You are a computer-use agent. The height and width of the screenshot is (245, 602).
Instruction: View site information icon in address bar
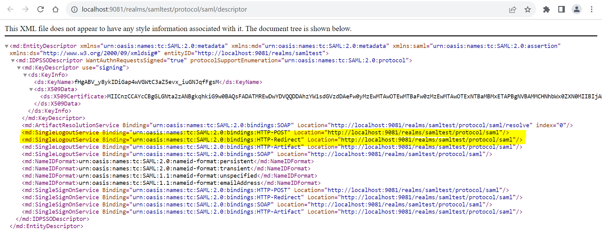point(74,9)
